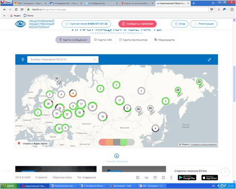Expand the Выборы Президента РФ 2018 dropdown
Screen dimensions: 236x189
(x=63, y=59)
